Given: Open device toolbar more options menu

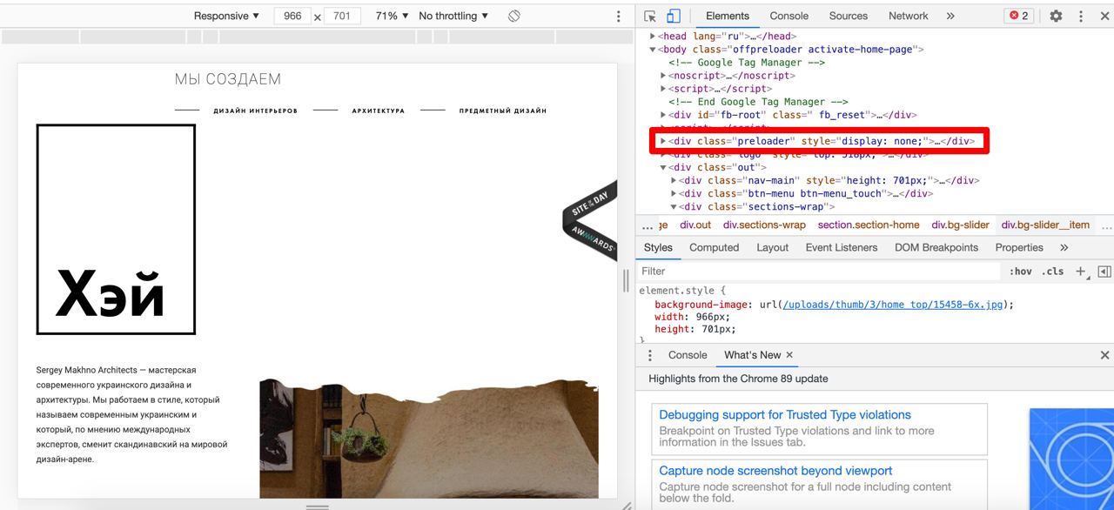Looking at the screenshot, I should coord(619,16).
